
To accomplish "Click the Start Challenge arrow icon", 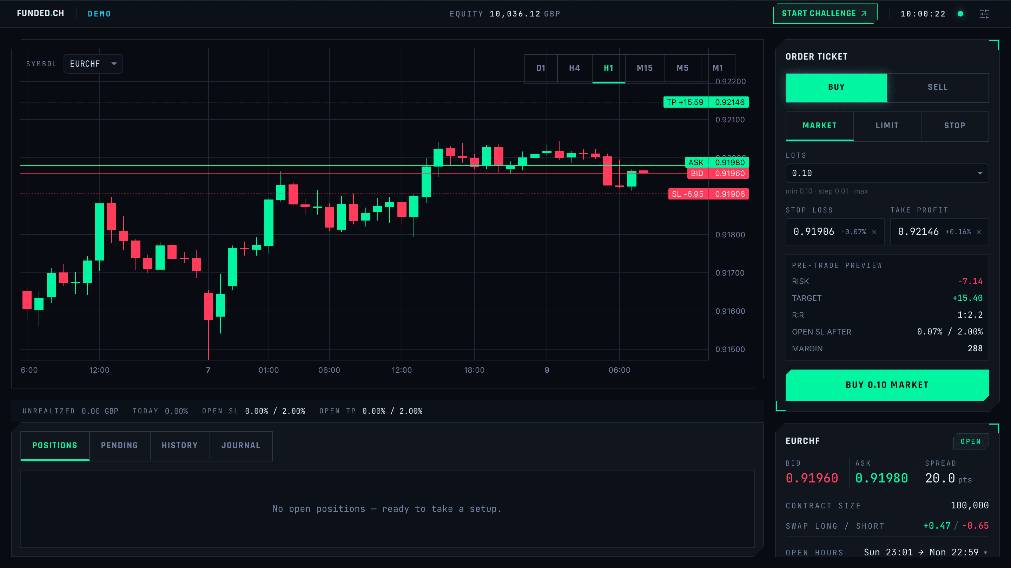I will point(864,14).
